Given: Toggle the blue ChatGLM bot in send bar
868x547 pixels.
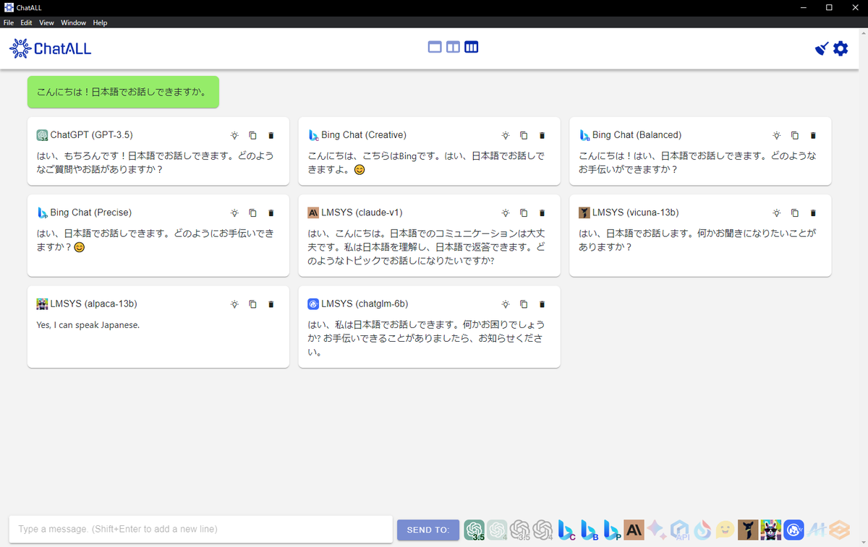Looking at the screenshot, I should coord(794,530).
